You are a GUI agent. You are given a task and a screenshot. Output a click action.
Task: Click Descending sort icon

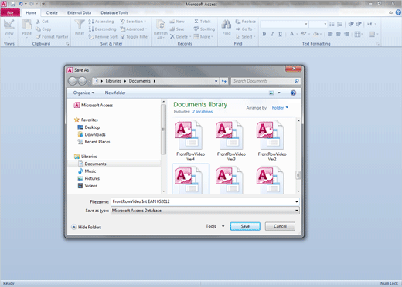tap(91, 29)
